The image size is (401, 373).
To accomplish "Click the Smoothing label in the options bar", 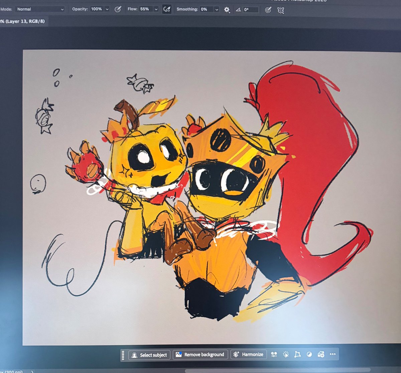I will click(x=187, y=9).
